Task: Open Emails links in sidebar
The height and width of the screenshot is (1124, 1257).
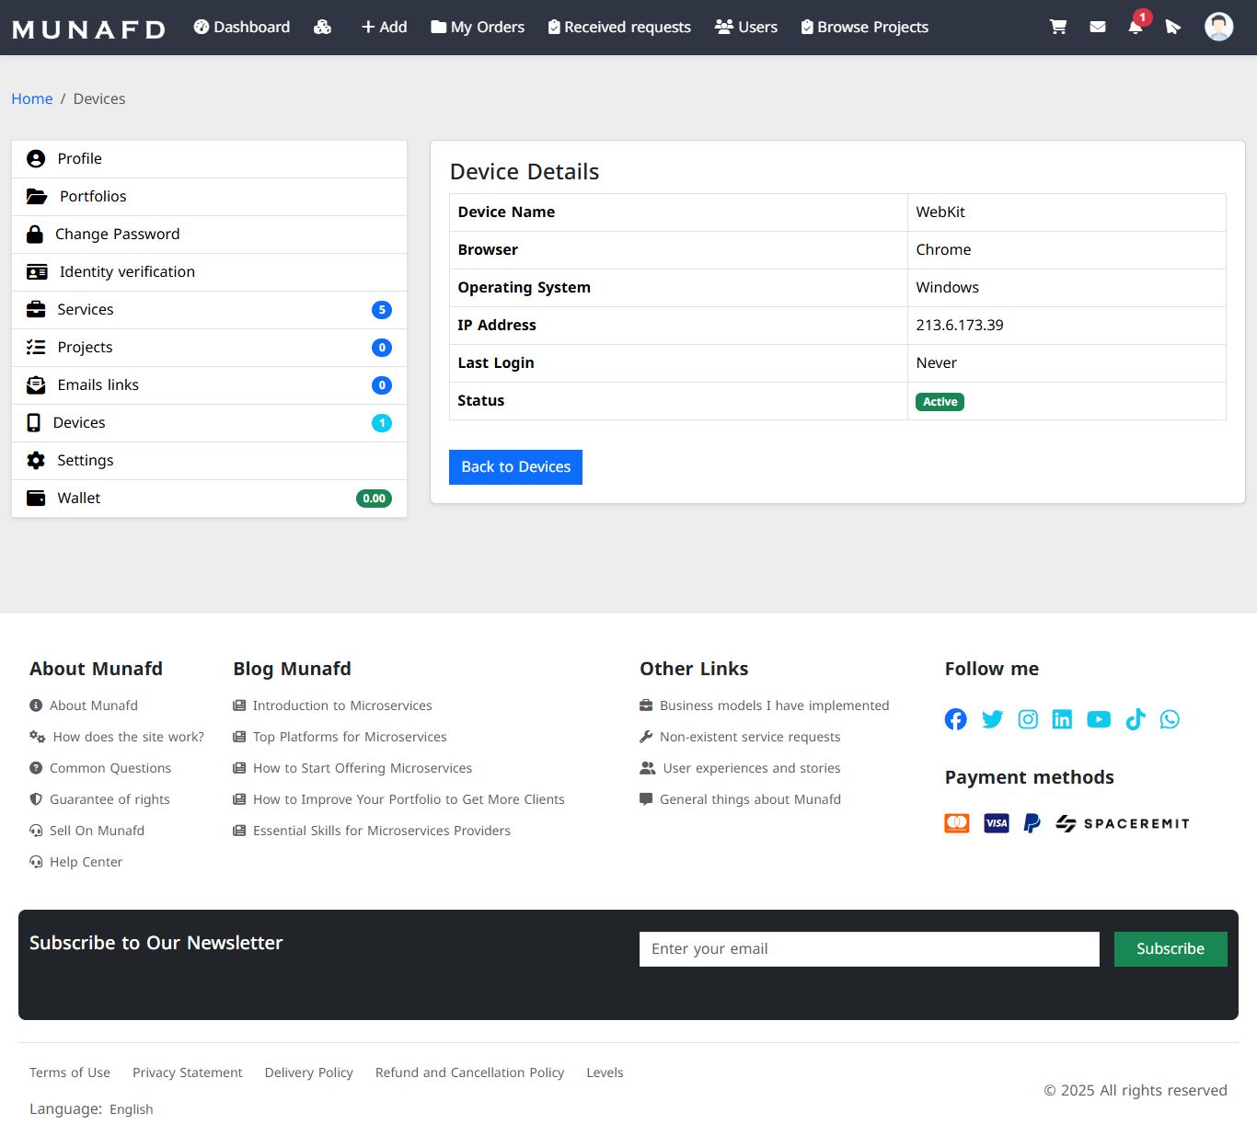Action: click(x=209, y=385)
